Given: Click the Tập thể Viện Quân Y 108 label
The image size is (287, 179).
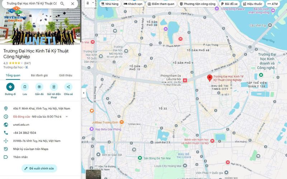Looking at the screenshot, I should pos(257,84).
